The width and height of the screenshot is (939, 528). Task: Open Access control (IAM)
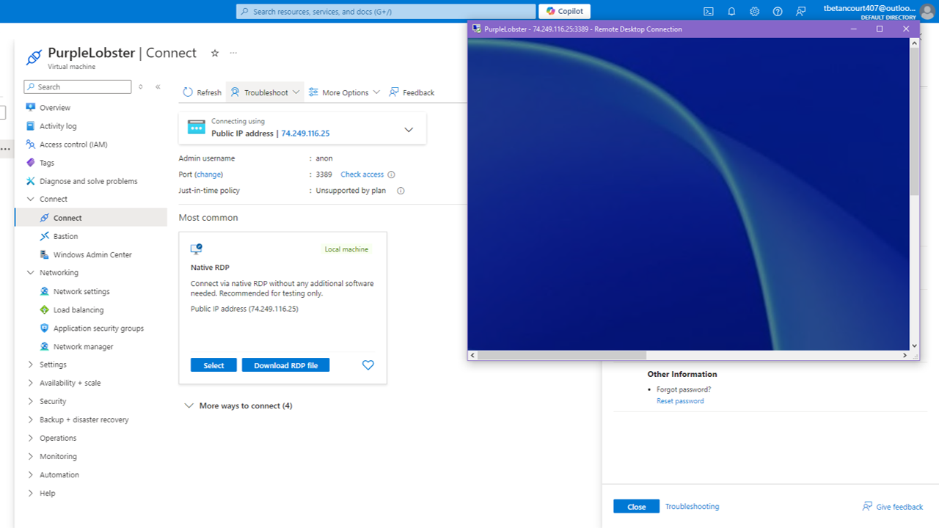[73, 144]
